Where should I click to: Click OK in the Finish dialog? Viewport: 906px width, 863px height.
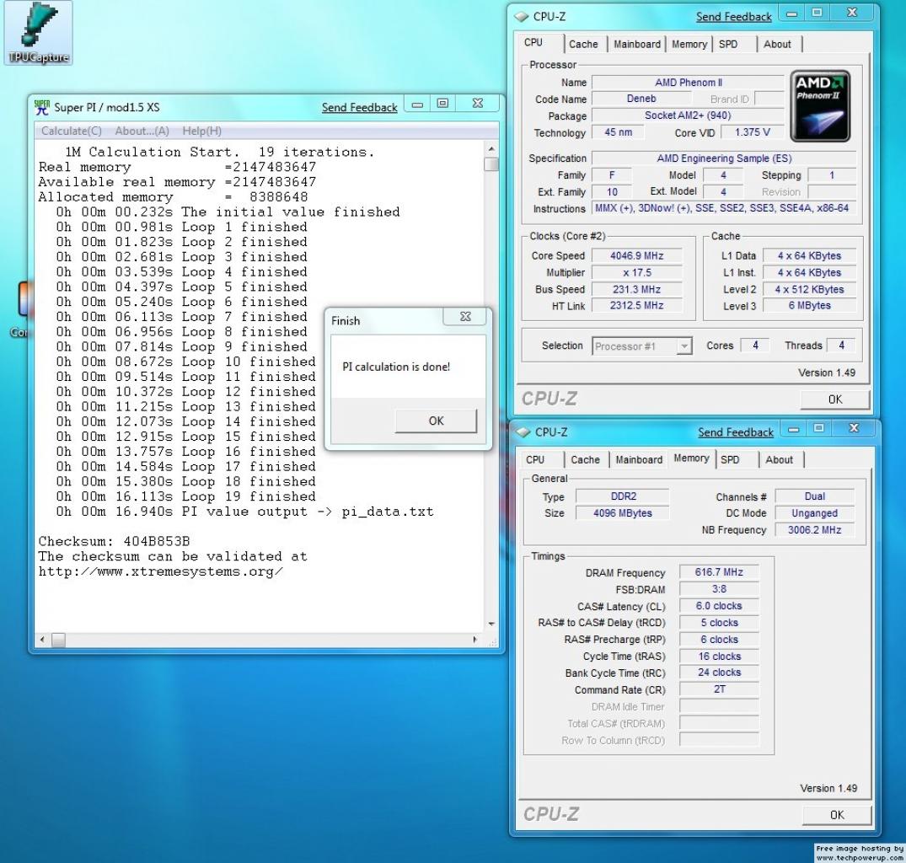(x=437, y=421)
